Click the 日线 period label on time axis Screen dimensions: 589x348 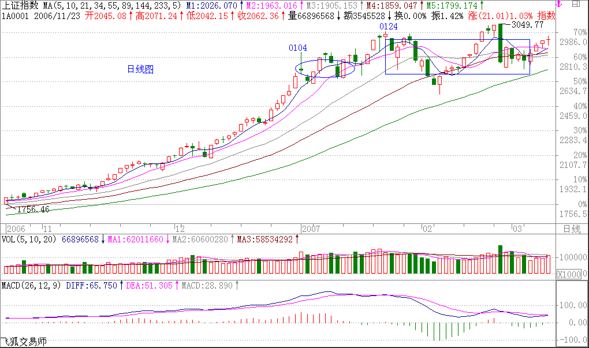point(571,229)
